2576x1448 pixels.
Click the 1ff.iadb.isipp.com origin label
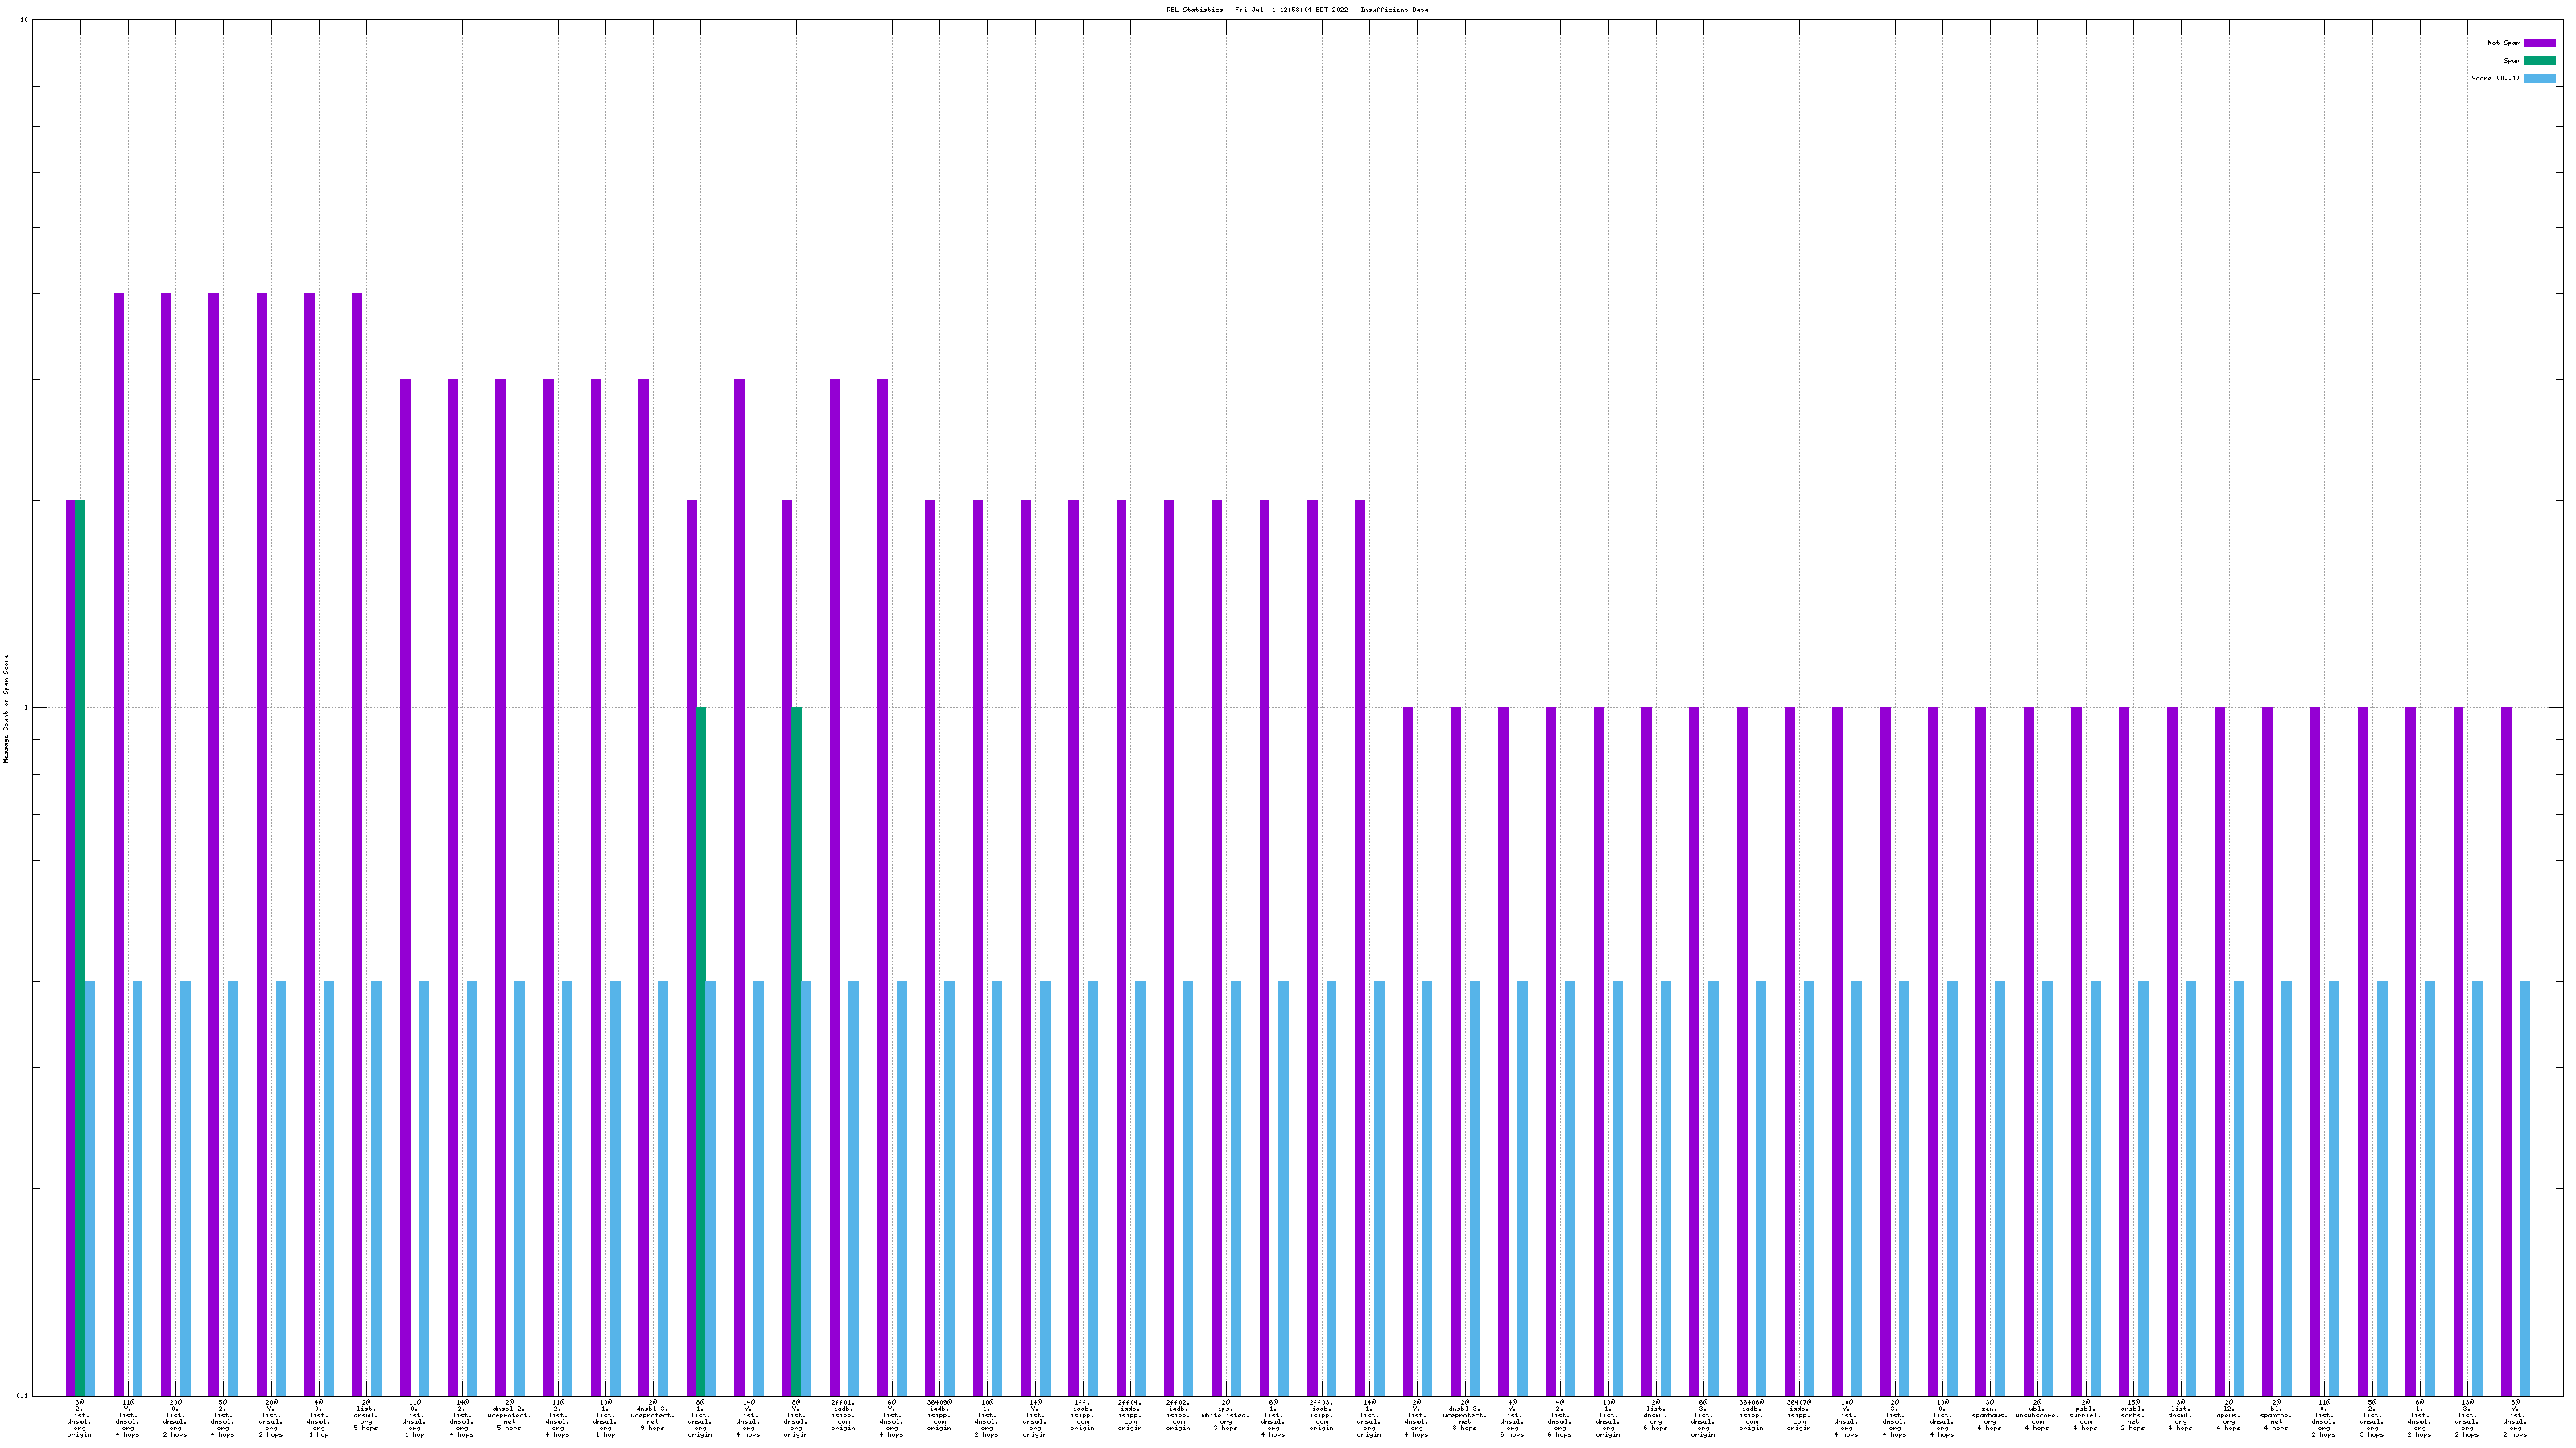[1082, 1415]
